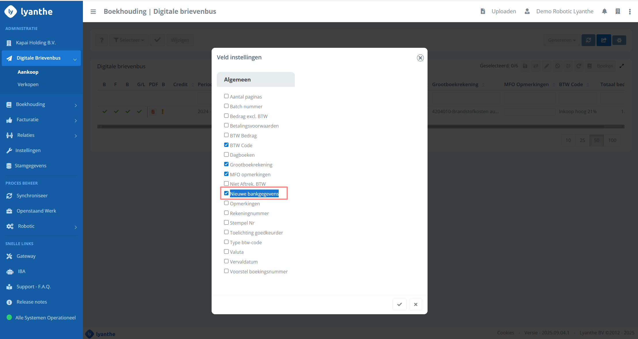Click the lyanthe logo icon
This screenshot has height=339, width=638.
click(x=11, y=12)
